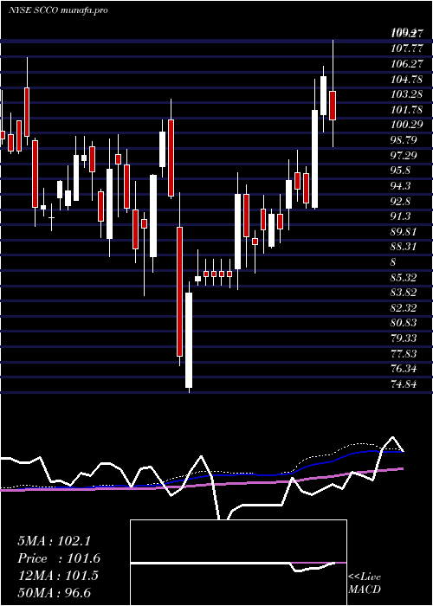Click the 76.34 price axis label
The width and height of the screenshot is (433, 606).
tap(404, 369)
